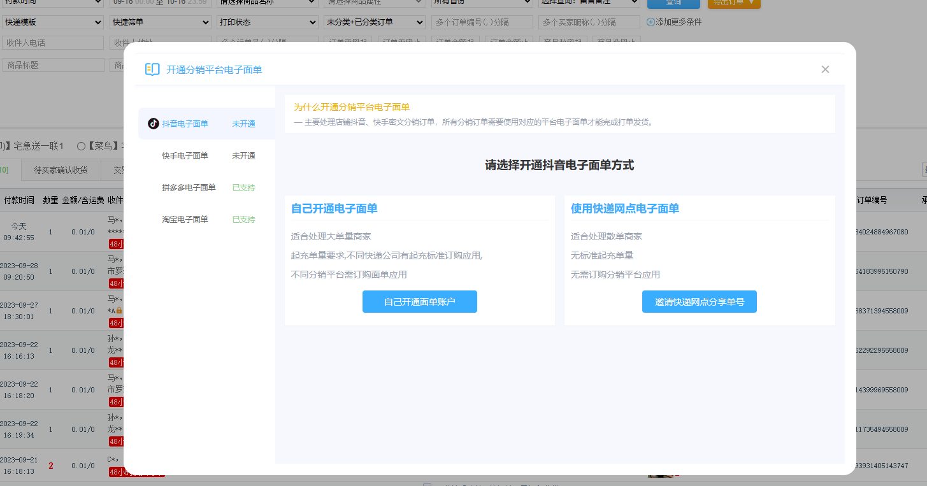Click the 2023-09-22 16:16:13 payment time cell
Image resolution: width=927 pixels, height=486 pixels.
[18, 350]
